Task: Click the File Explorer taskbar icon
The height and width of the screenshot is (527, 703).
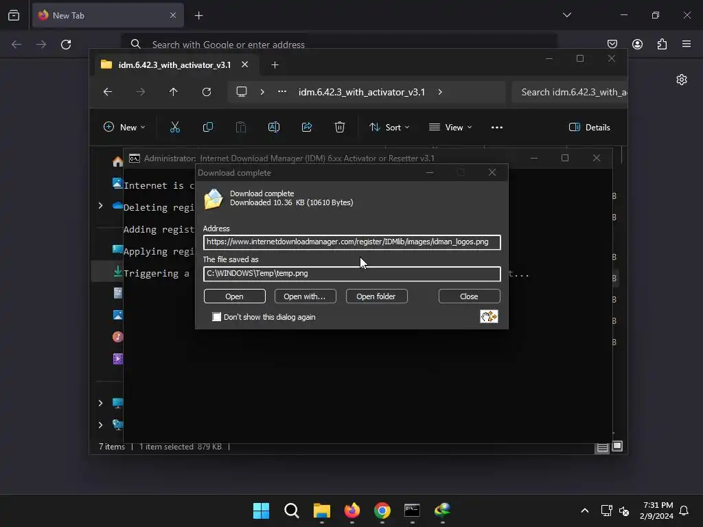Action: tap(321, 511)
